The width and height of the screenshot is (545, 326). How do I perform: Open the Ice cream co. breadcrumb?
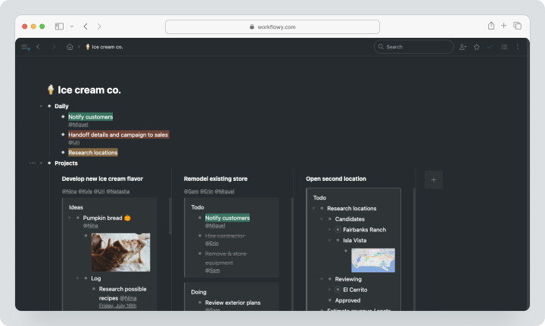pyautogui.click(x=104, y=47)
